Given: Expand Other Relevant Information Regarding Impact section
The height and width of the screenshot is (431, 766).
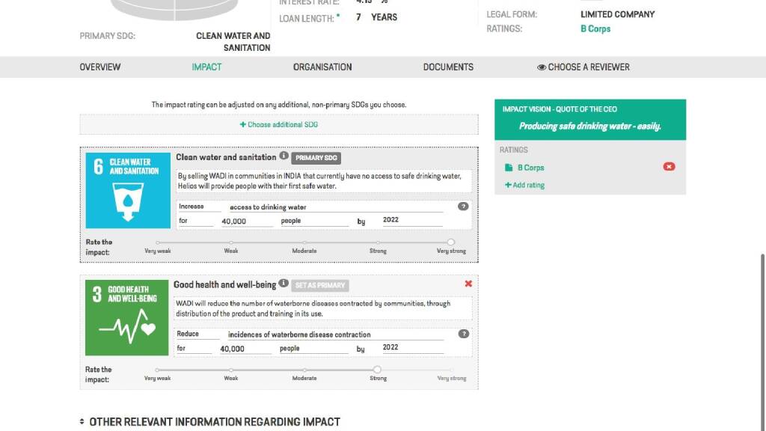Looking at the screenshot, I should [x=209, y=422].
